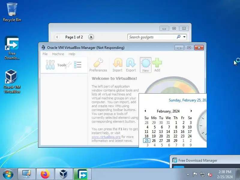Show hidden system tray icons
The width and height of the screenshot is (240, 180).
pos(188,174)
